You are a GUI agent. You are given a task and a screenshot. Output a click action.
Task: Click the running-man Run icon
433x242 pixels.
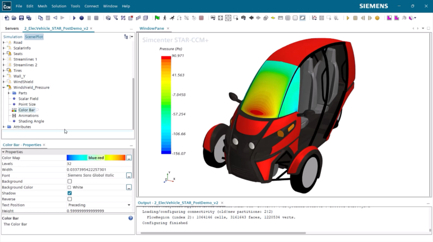pyautogui.click(x=172, y=18)
